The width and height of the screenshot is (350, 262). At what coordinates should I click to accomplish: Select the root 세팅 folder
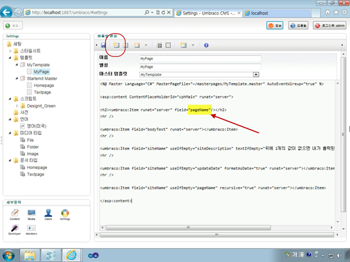pos(17,44)
